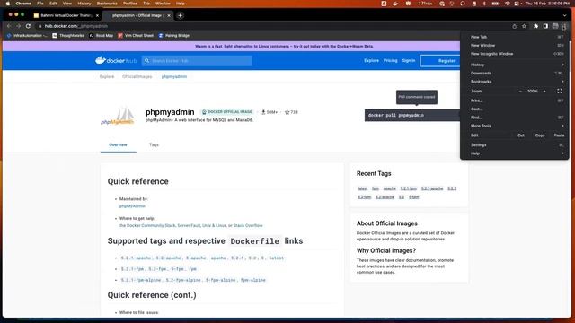Click Cut in the Edit row
Screen dimensions: 575x323
[521, 135]
